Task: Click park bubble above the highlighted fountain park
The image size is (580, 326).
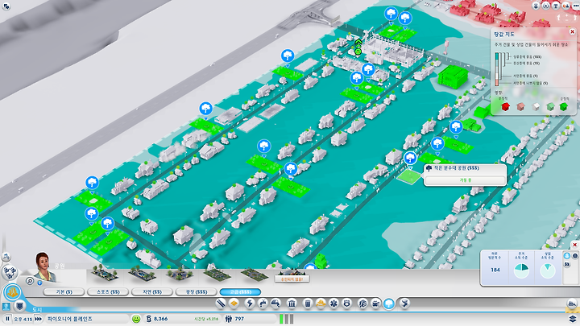Action: coord(410,159)
